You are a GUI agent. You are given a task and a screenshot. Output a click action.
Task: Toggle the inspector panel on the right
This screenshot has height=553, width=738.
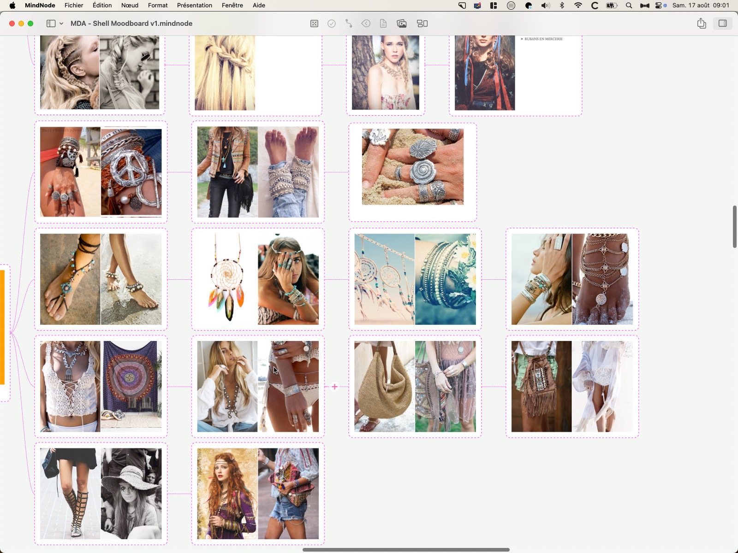click(x=723, y=24)
